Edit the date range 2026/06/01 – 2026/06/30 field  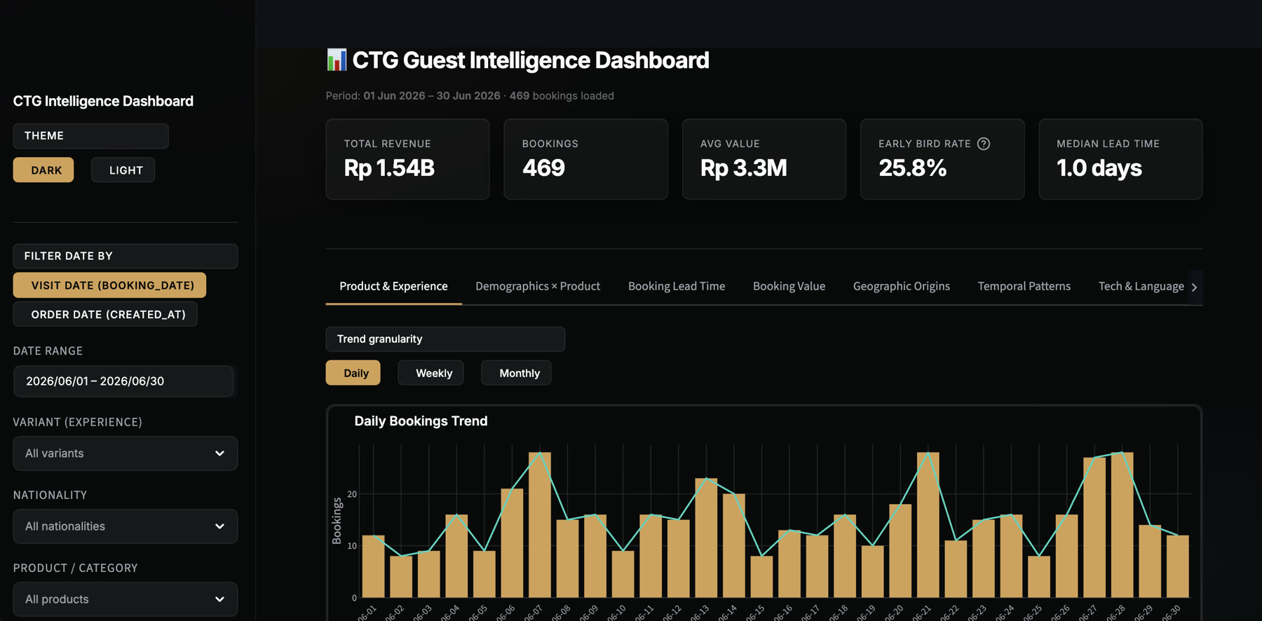(123, 381)
